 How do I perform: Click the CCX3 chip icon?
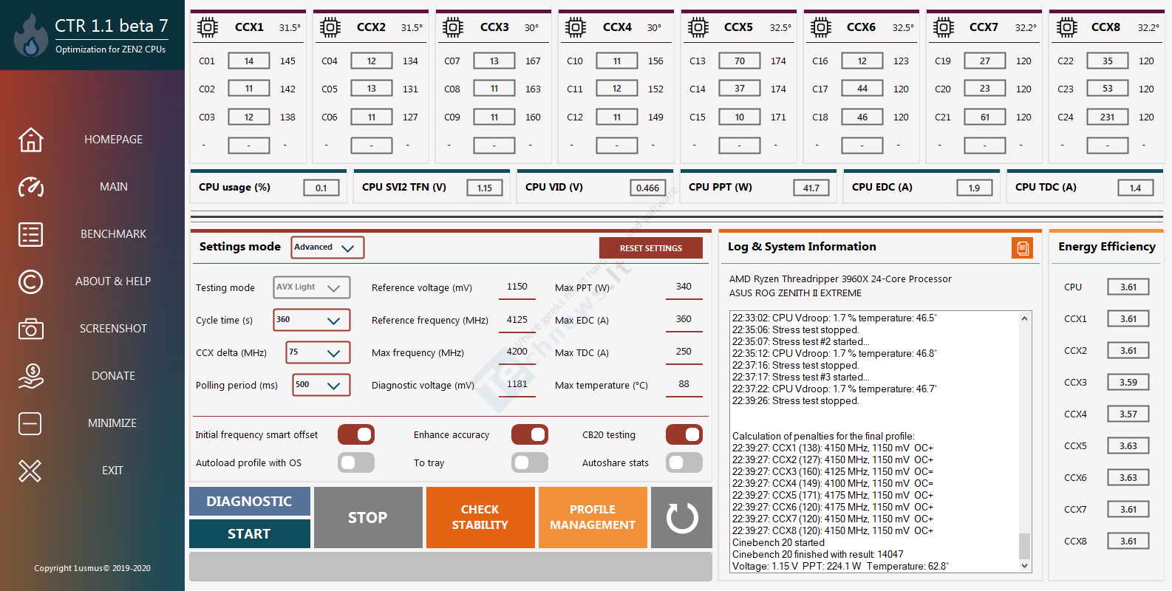tap(453, 27)
